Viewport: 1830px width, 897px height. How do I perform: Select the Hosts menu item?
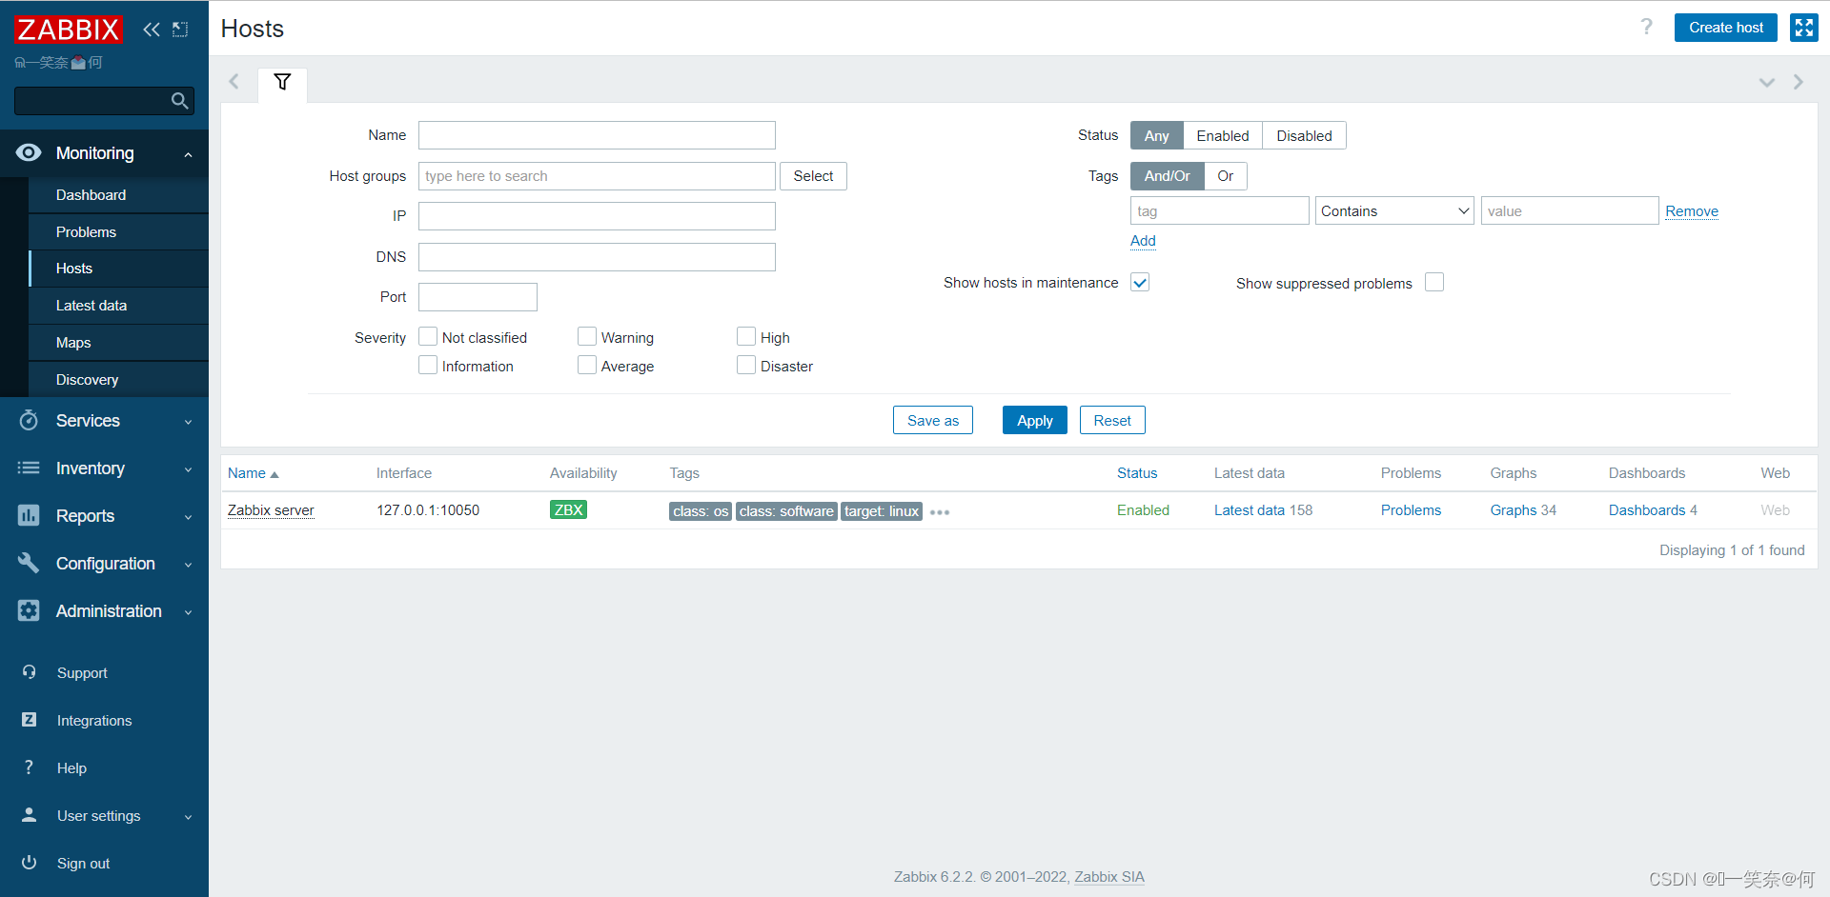click(119, 268)
